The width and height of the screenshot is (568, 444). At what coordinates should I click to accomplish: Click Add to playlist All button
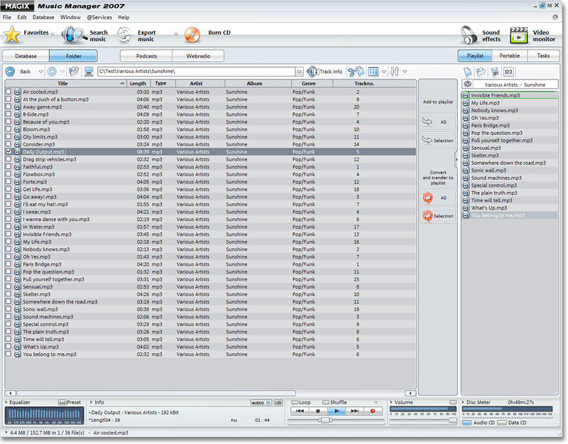[x=438, y=122]
